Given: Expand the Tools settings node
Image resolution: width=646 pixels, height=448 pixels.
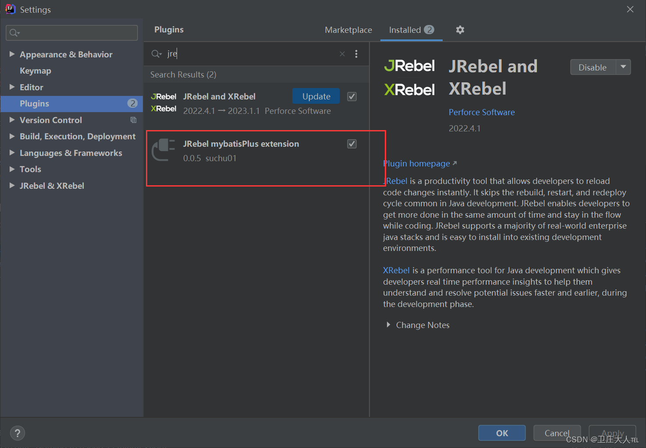Looking at the screenshot, I should [12, 169].
